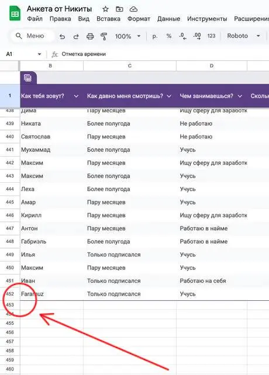Image resolution: width=269 pixels, height=375 pixels.
Task: Expand the name box A1 dropdown
Action: [x=39, y=54]
